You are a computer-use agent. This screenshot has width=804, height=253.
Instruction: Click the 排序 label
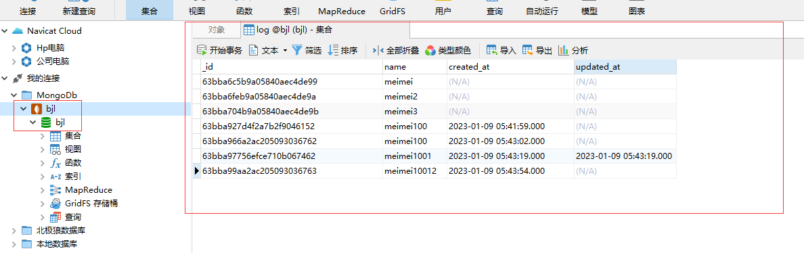(x=349, y=51)
